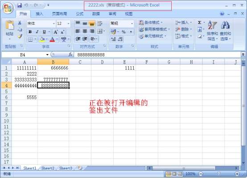Open Conditional Formatting button
This screenshot has width=247, height=178.
pos(151,22)
